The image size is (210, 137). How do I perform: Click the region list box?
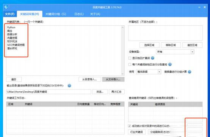coord(165,33)
